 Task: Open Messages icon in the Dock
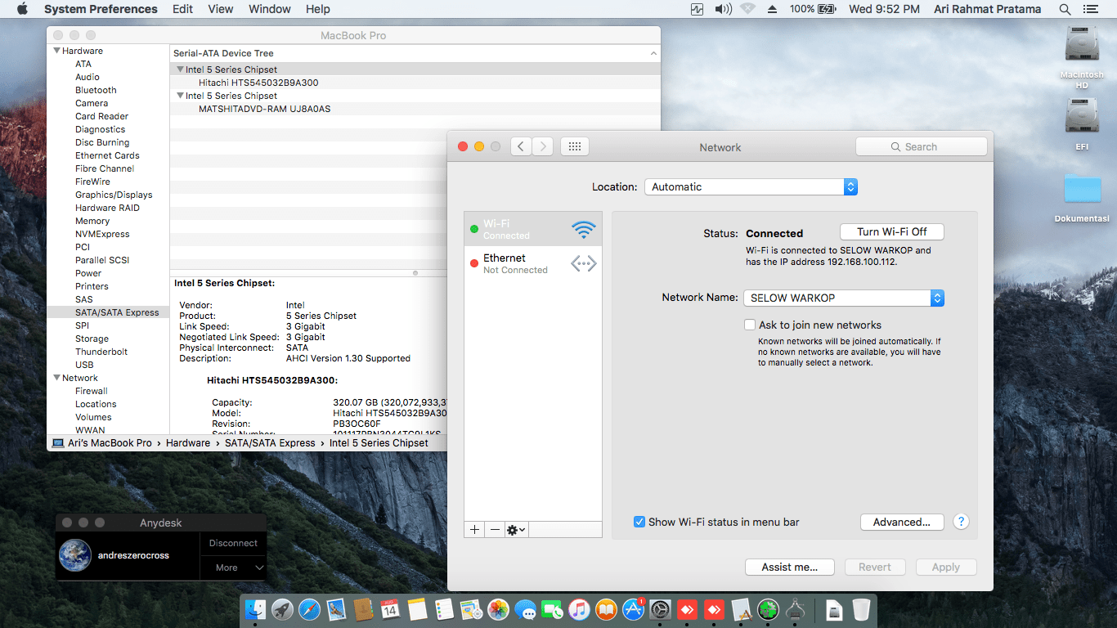point(525,609)
